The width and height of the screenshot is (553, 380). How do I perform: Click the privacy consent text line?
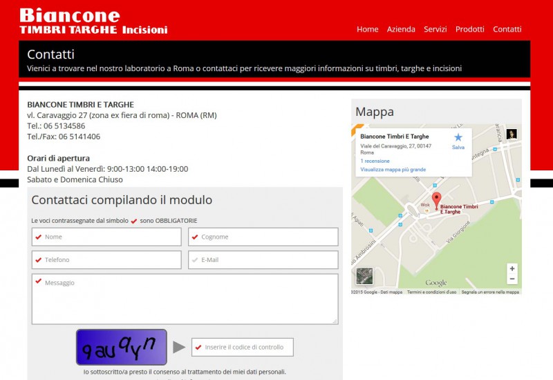[x=185, y=372]
